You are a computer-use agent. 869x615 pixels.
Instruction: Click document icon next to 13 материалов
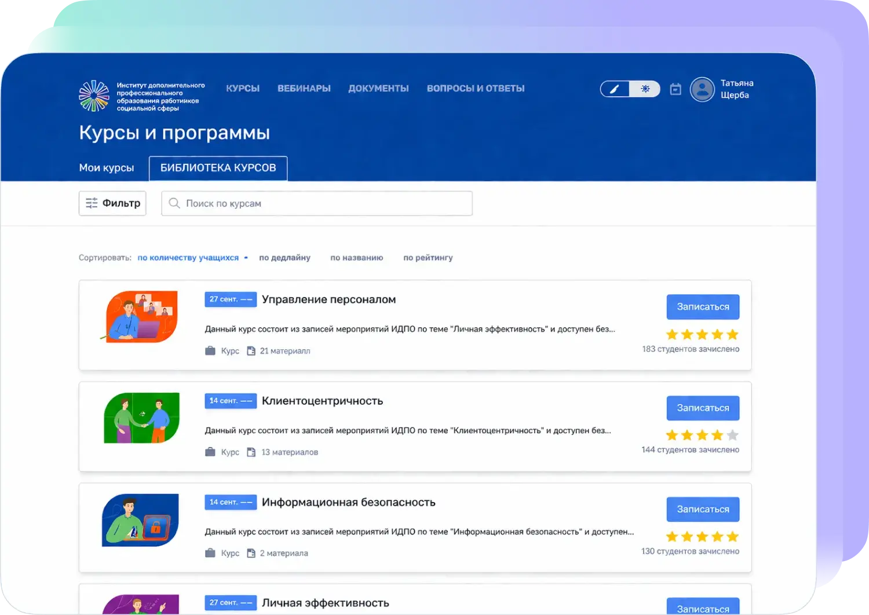251,452
